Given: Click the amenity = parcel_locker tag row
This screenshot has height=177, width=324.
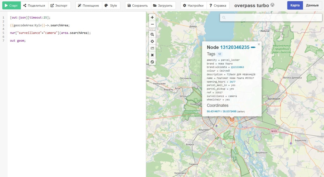Looking at the screenshot, I should [x=223, y=60].
